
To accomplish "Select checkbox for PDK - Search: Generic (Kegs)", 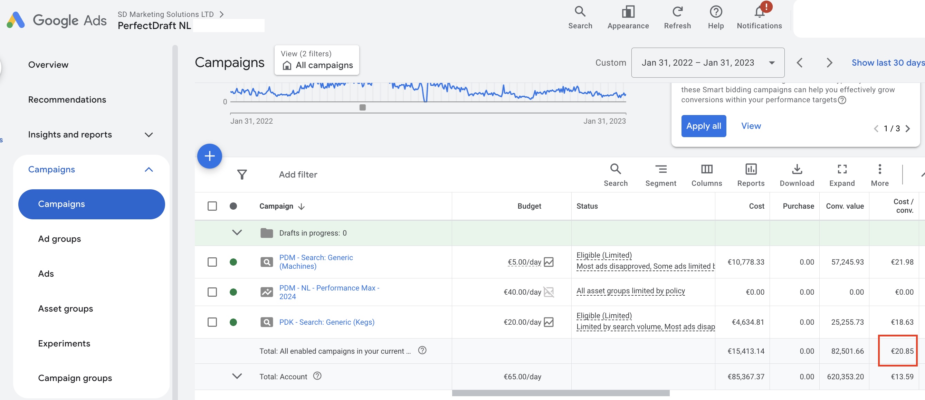I will click(212, 322).
